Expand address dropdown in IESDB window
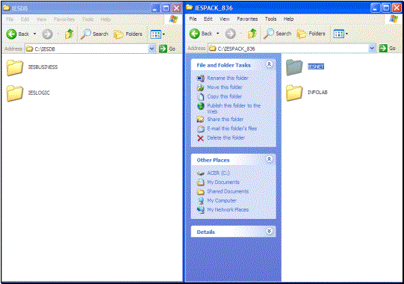The height and width of the screenshot is (284, 404). click(152, 49)
